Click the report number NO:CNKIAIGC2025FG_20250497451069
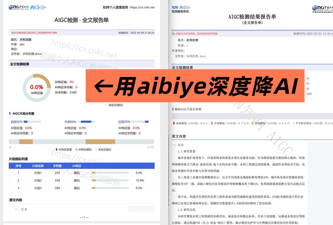This screenshot has width=333, height=225. pos(34,33)
